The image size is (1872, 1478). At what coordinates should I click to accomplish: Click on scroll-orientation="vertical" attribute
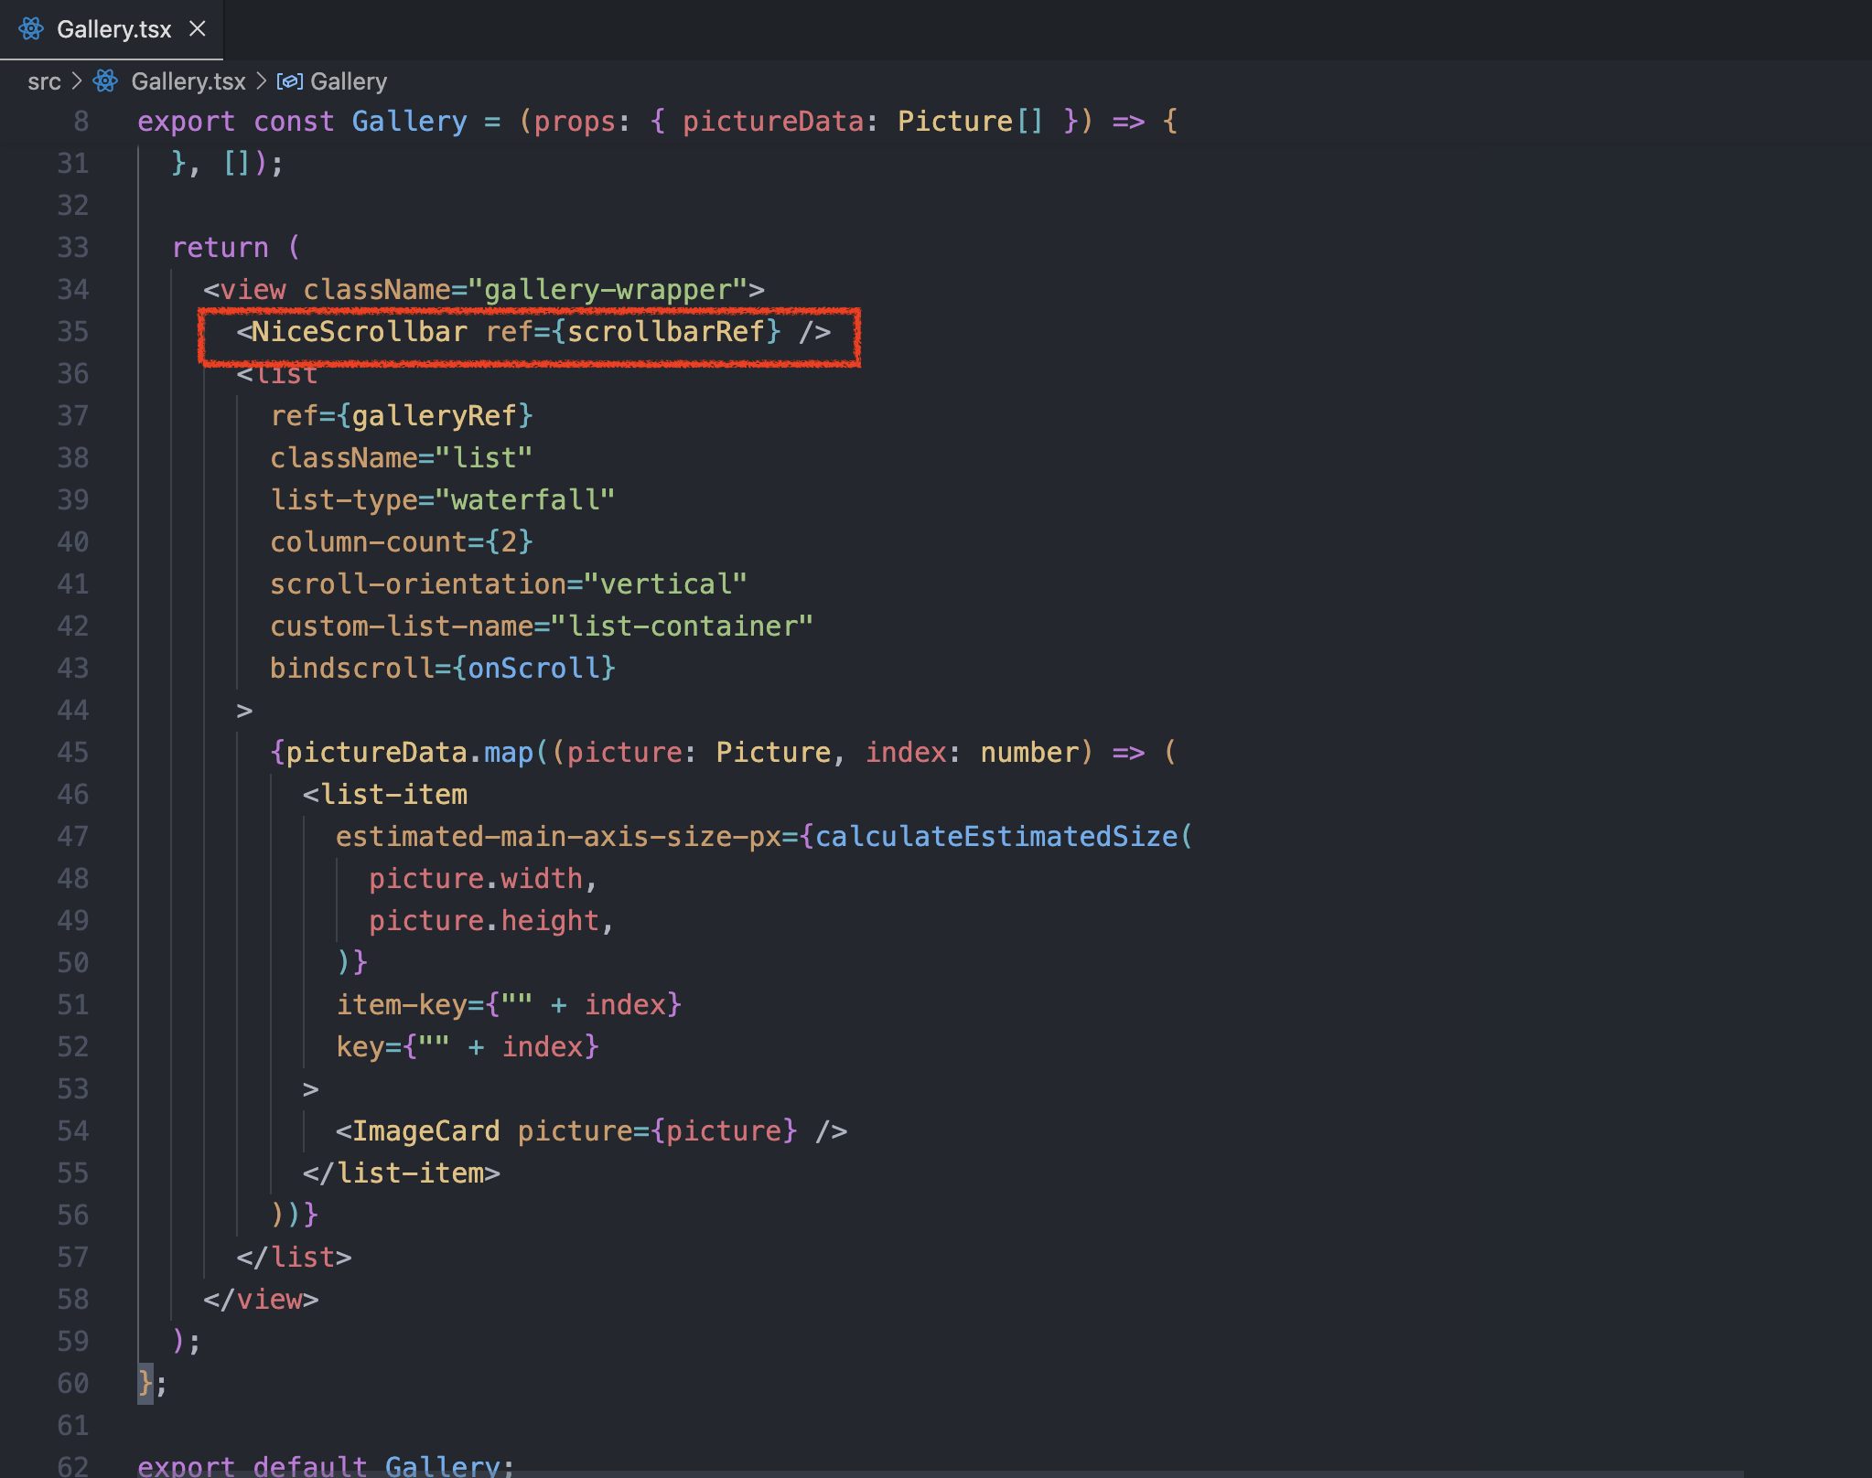(x=509, y=584)
